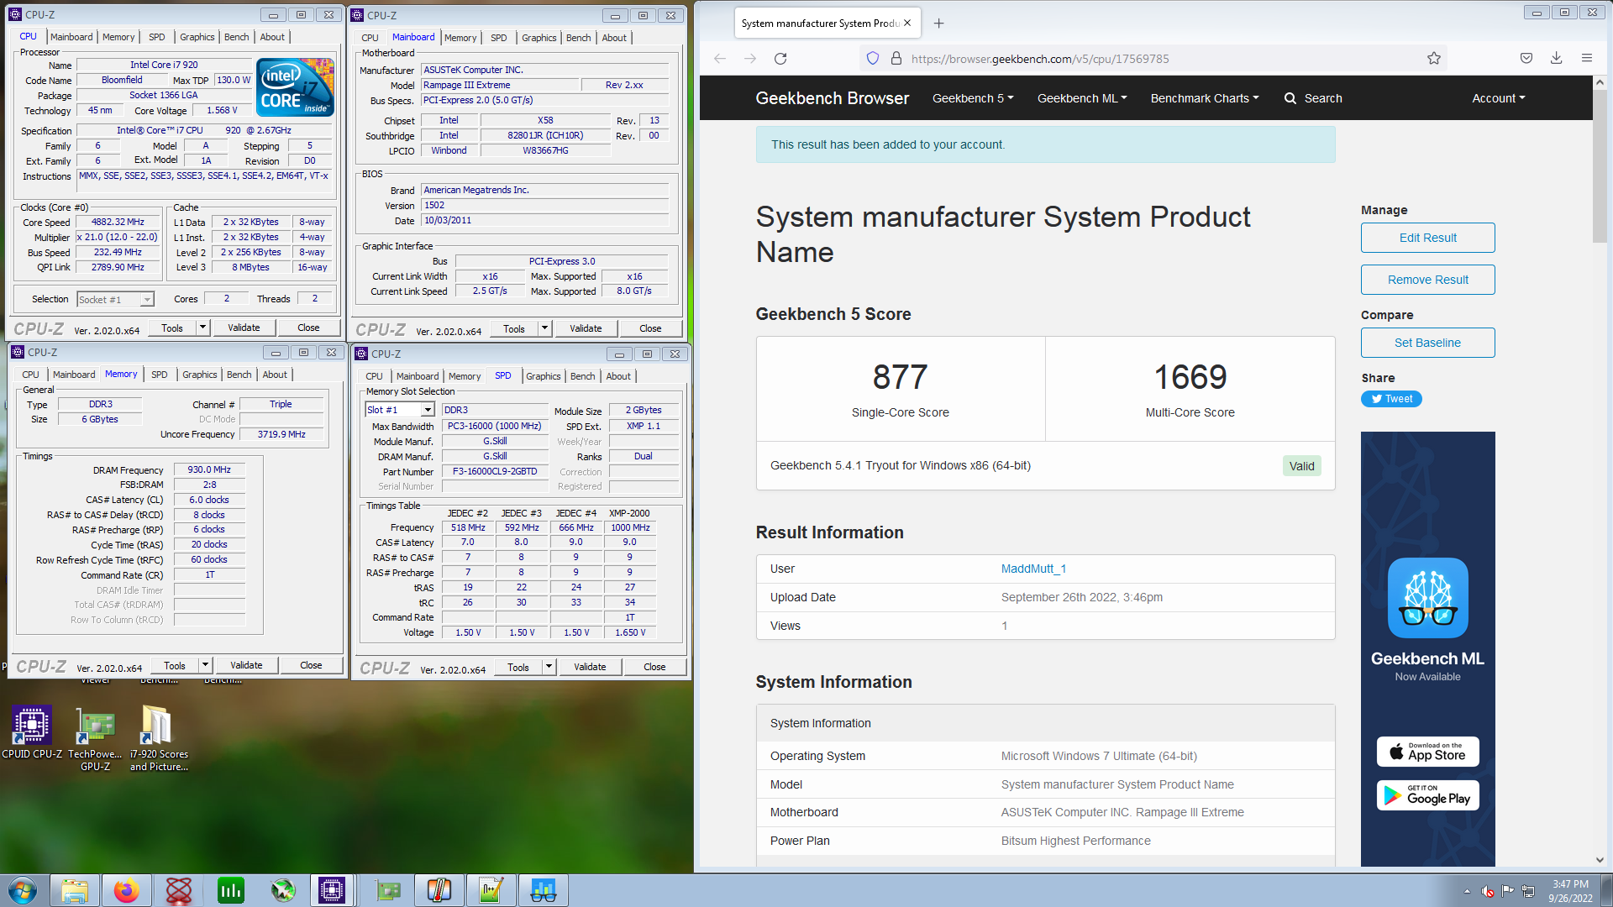Viewport: 1613px width, 907px height.
Task: Open the thermometer temperature monitor taskbar icon
Action: click(x=439, y=890)
